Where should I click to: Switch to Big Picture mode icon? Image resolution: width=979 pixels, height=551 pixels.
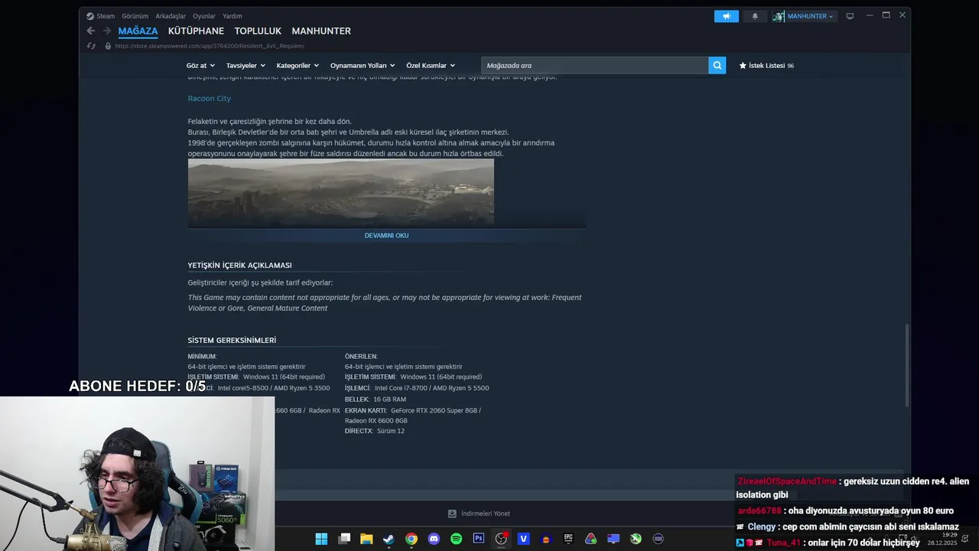(850, 16)
